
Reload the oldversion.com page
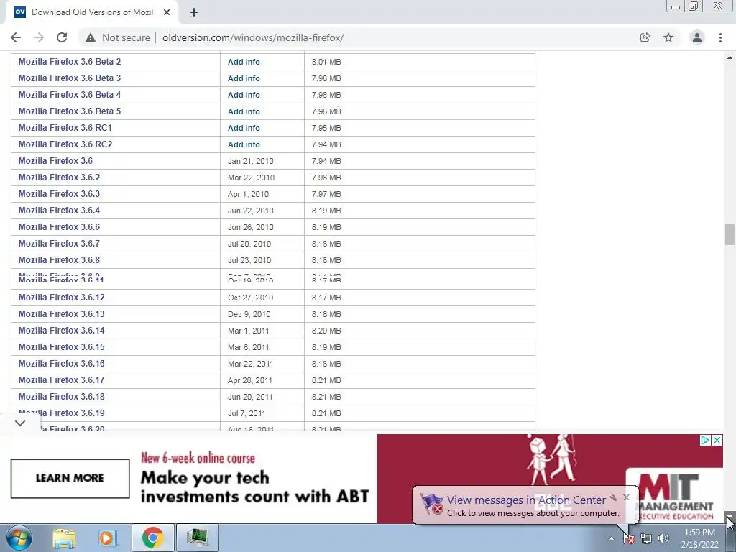(x=62, y=37)
